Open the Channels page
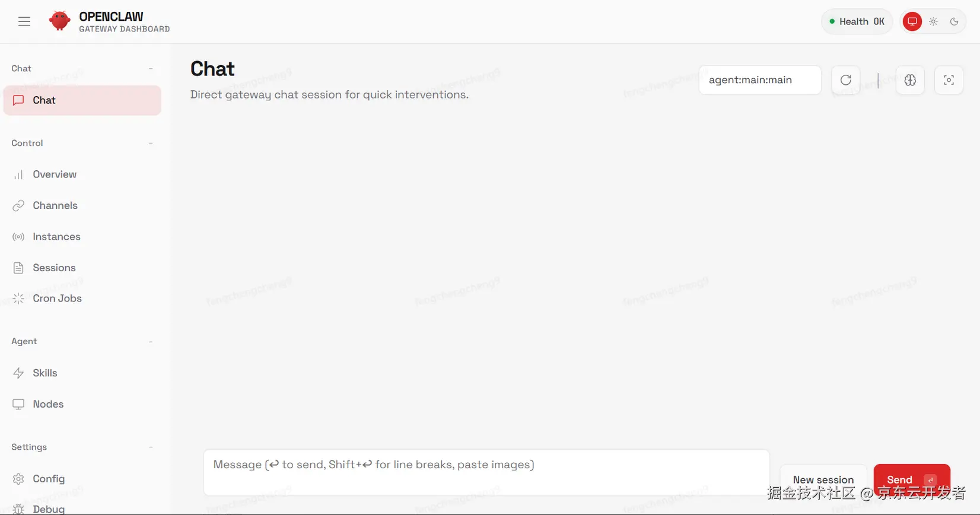980x515 pixels. pos(82,205)
